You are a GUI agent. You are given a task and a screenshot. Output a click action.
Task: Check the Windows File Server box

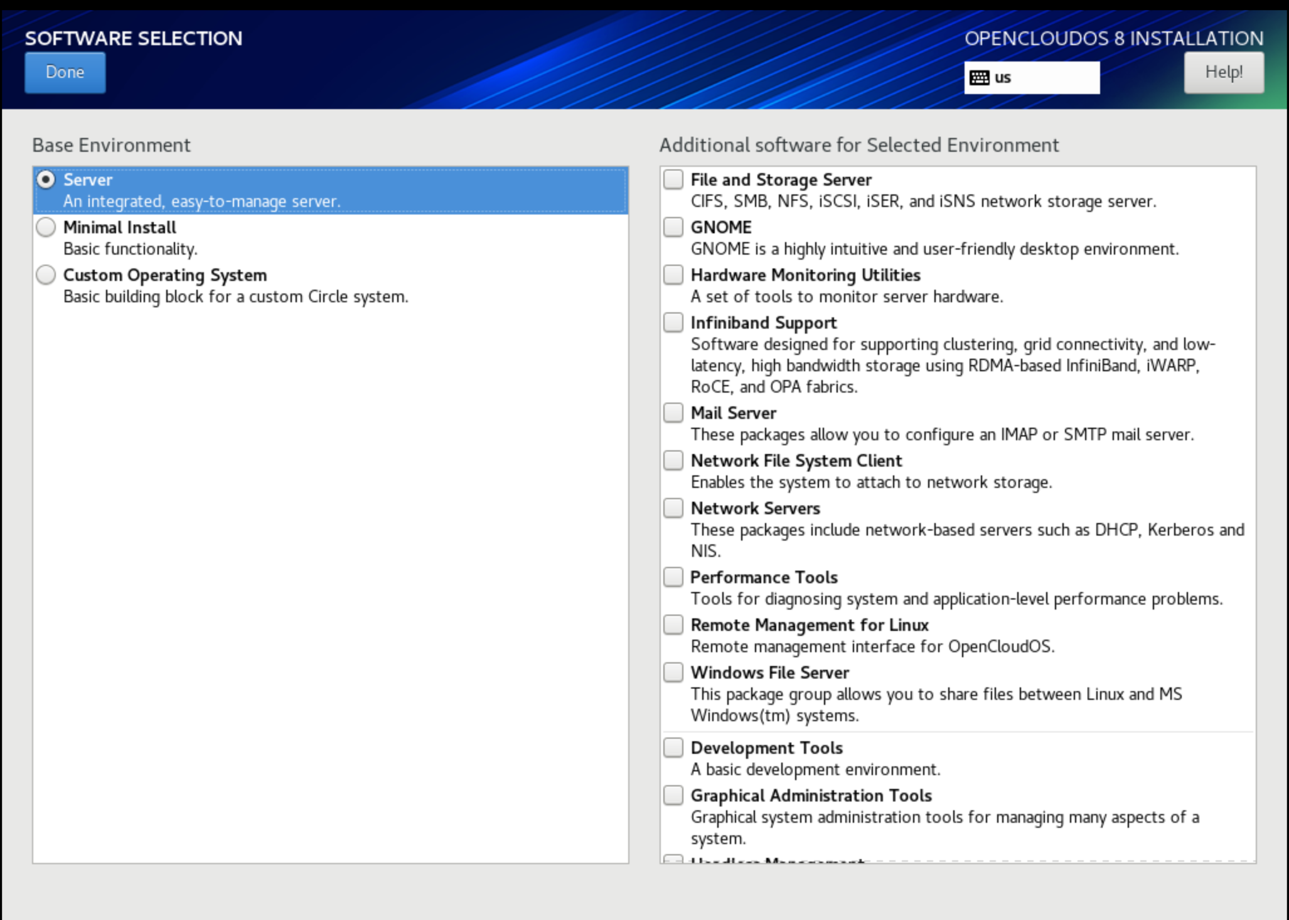(x=673, y=672)
